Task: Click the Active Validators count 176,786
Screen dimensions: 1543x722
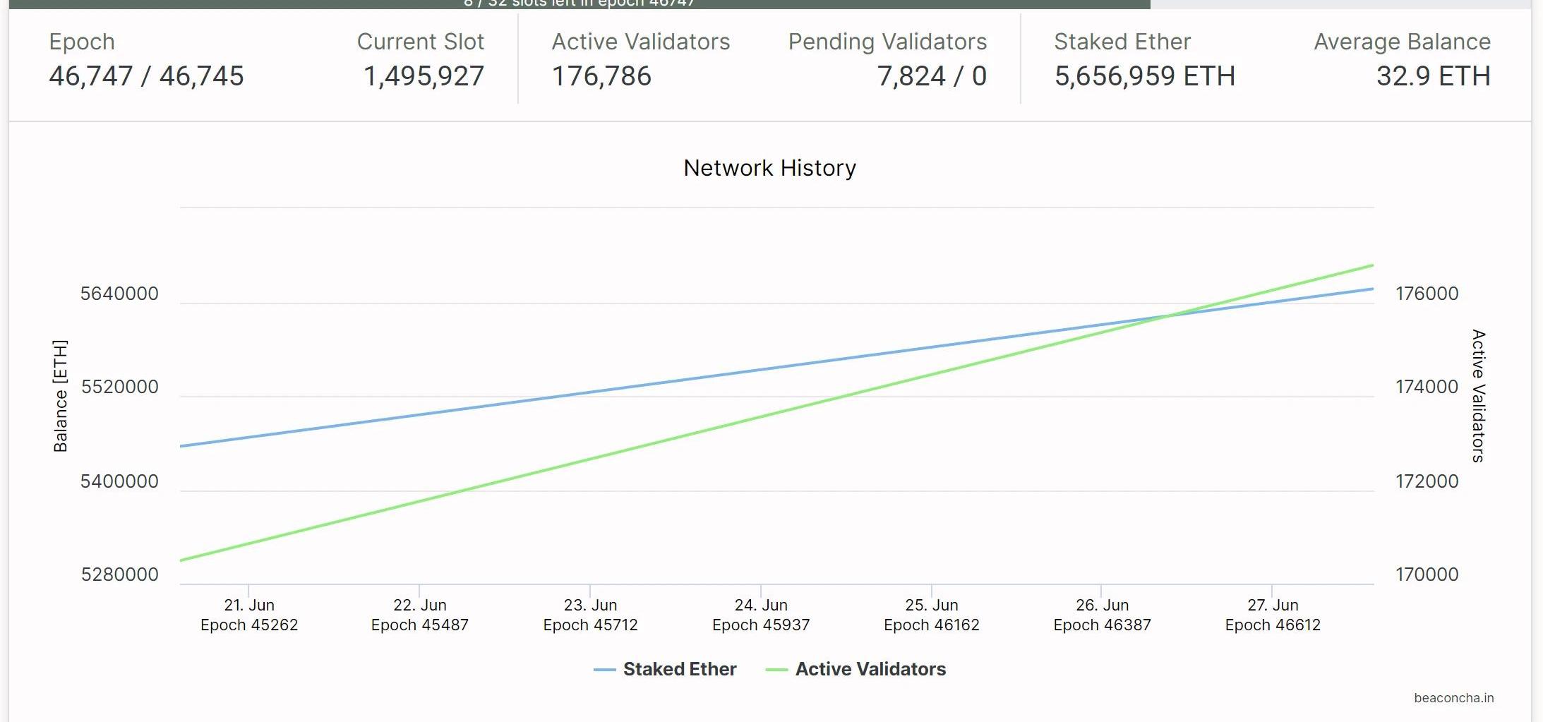Action: click(601, 76)
